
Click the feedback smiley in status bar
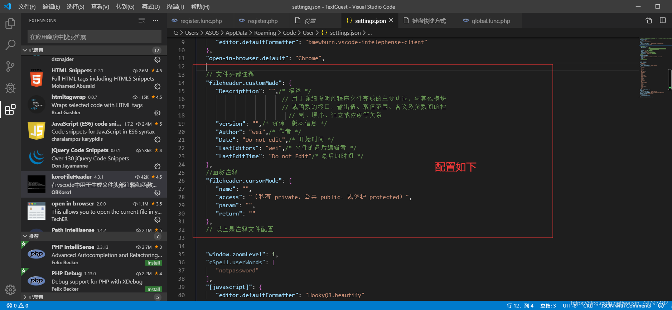click(661, 306)
